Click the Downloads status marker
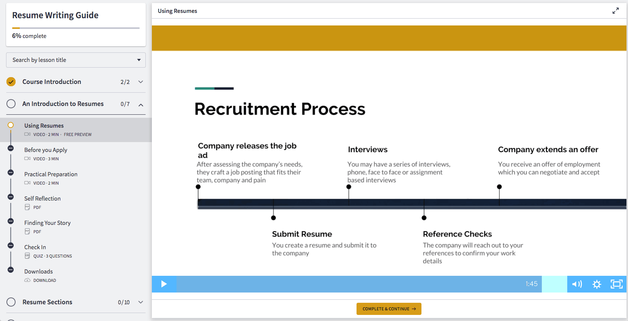 coord(11,270)
